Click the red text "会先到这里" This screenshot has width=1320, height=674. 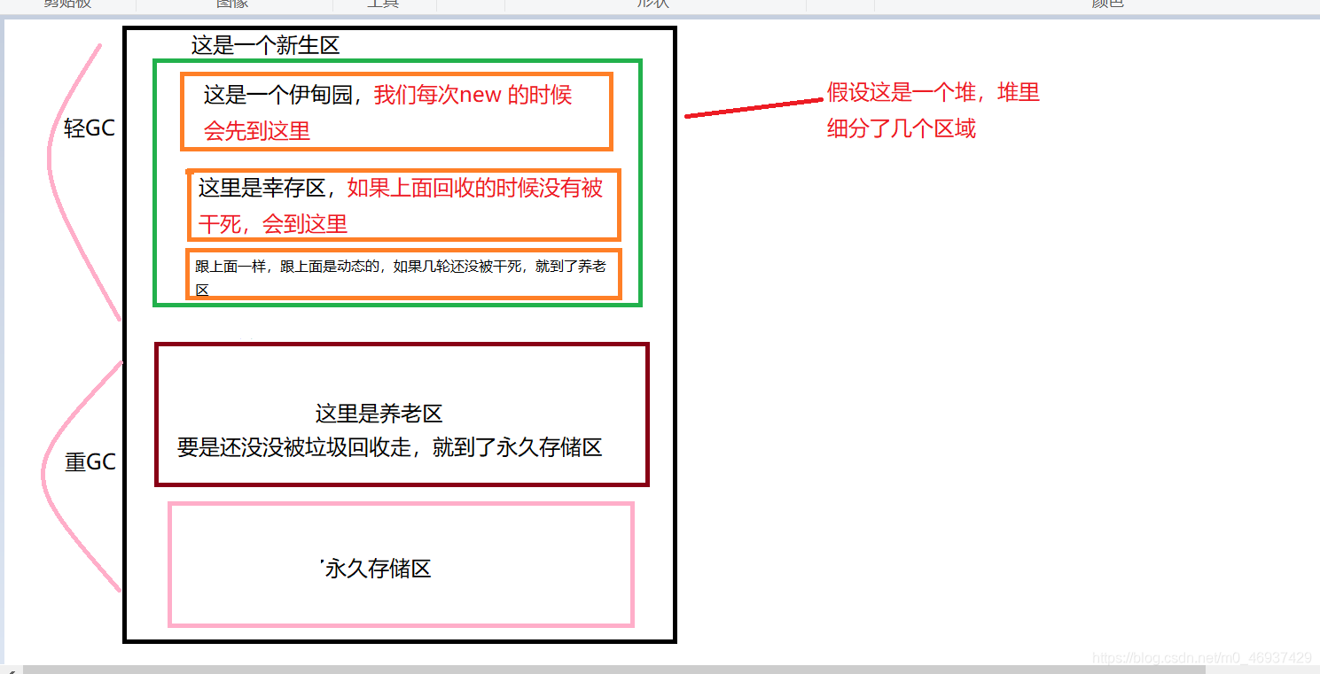(257, 131)
